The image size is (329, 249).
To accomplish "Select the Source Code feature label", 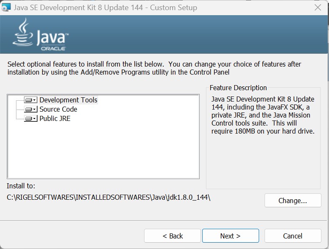I will pos(58,110).
